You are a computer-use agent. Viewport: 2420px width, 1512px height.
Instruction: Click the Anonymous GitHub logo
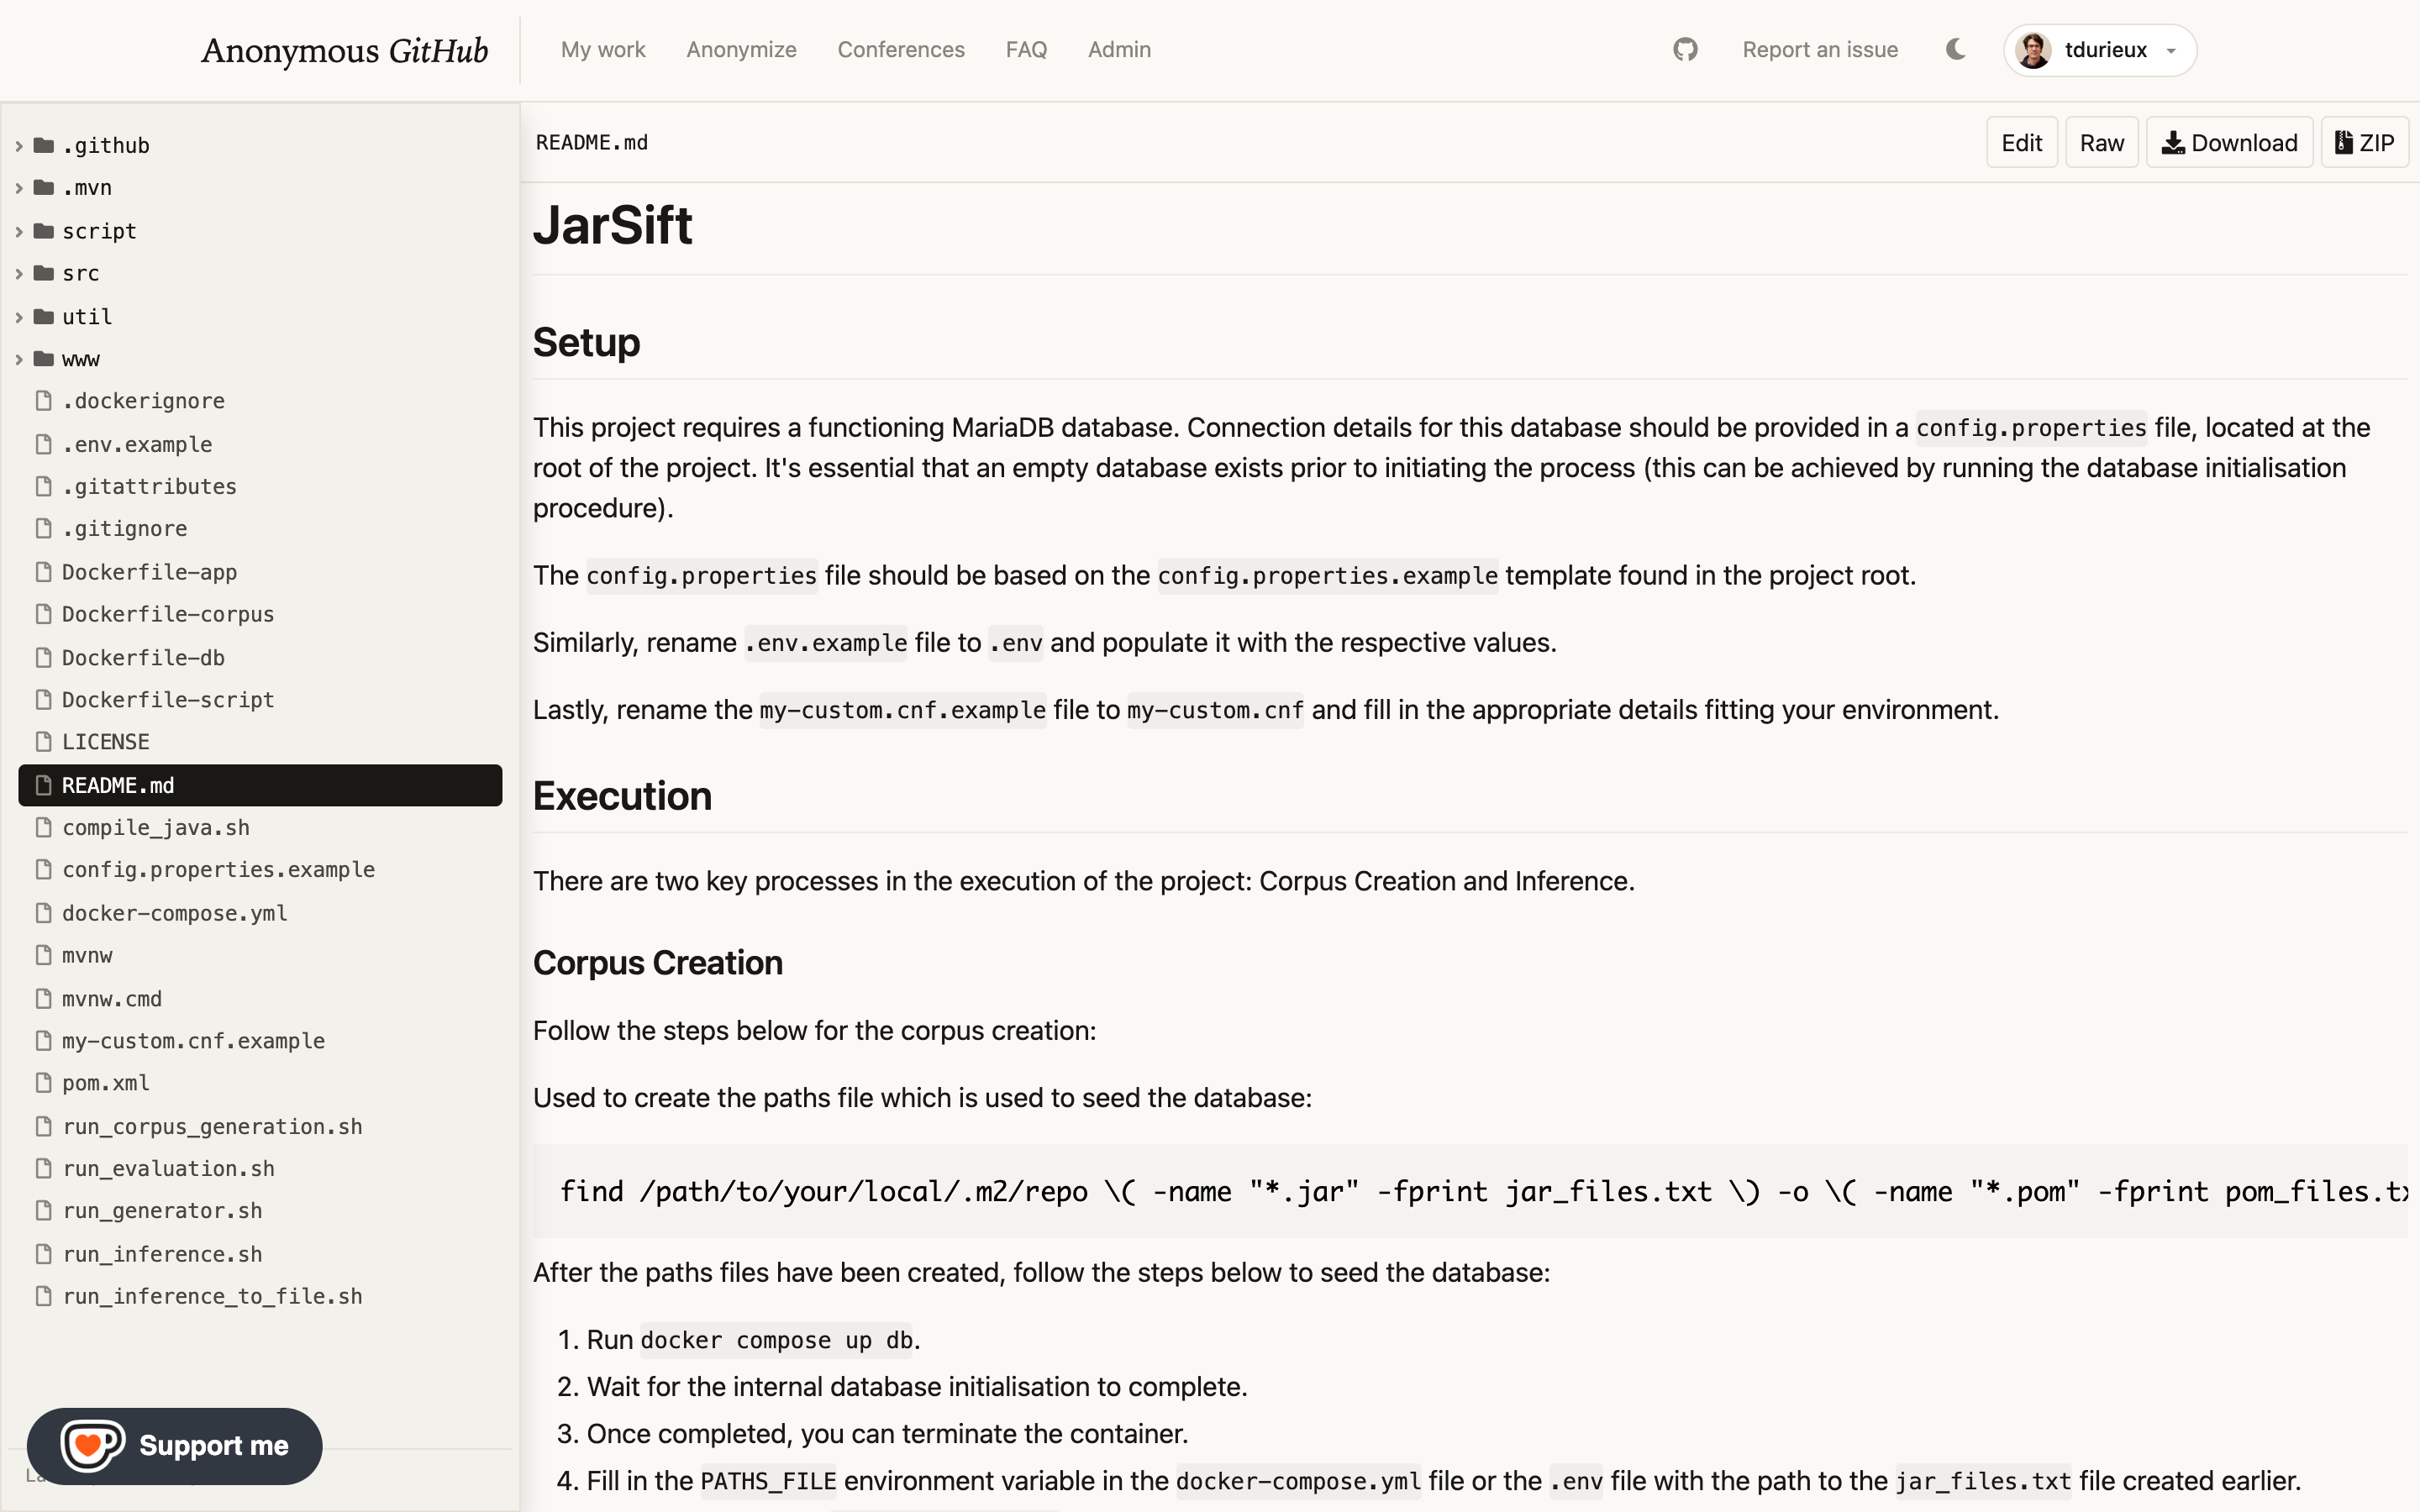[x=344, y=50]
